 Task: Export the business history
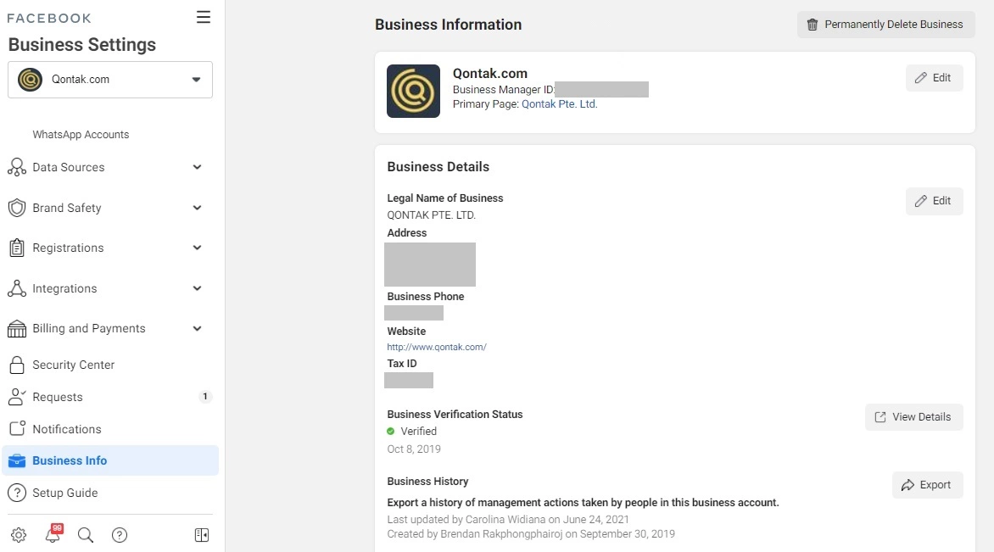(x=927, y=485)
